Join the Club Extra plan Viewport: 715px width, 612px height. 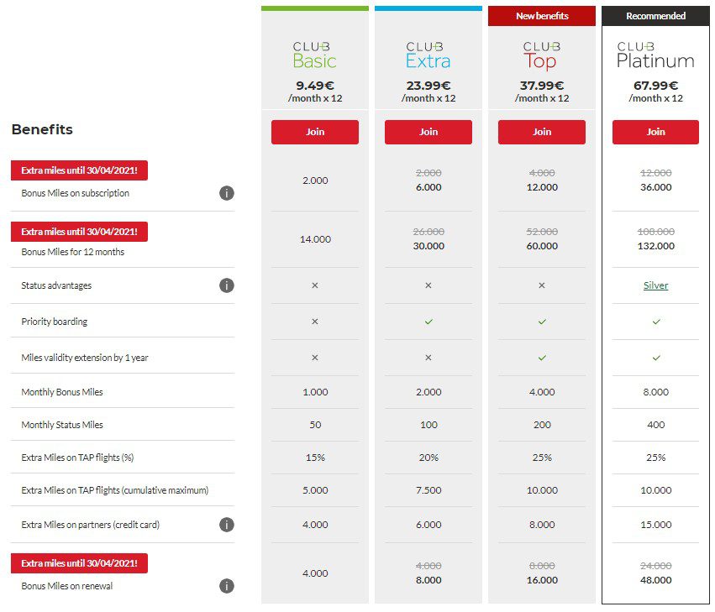428,132
